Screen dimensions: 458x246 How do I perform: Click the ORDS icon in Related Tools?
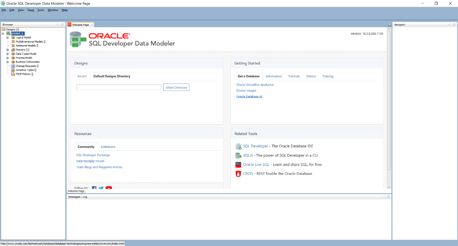(x=238, y=174)
